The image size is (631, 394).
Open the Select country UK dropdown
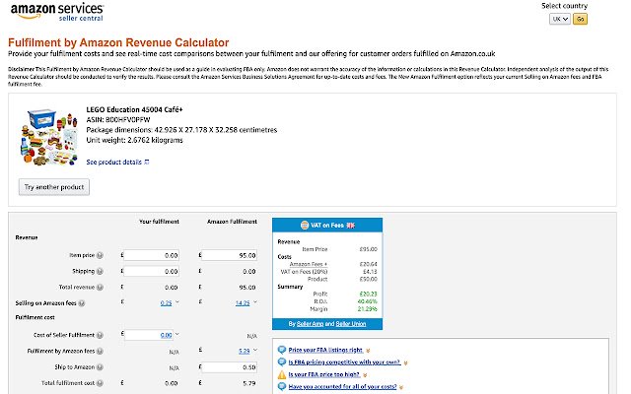559,19
